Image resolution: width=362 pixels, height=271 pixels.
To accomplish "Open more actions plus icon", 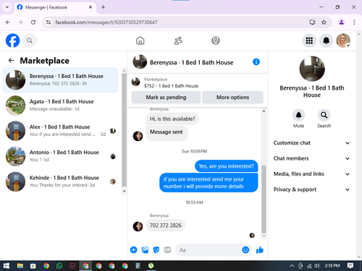I will pyautogui.click(x=133, y=250).
